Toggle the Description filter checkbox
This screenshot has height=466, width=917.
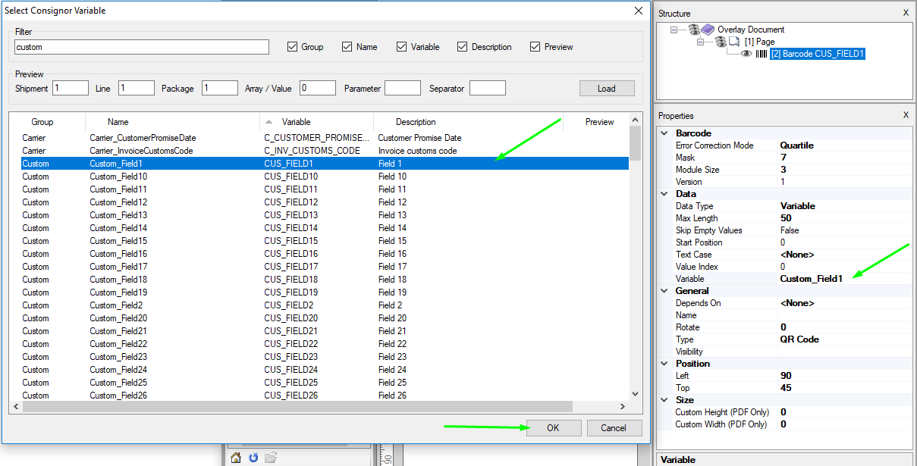point(462,47)
